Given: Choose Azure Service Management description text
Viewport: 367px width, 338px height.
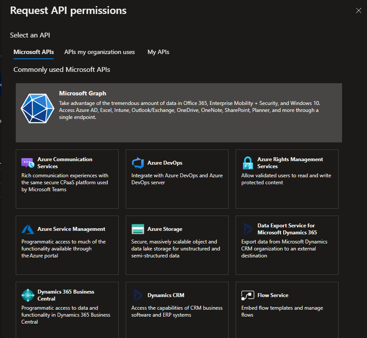Looking at the screenshot, I should pos(63,249).
